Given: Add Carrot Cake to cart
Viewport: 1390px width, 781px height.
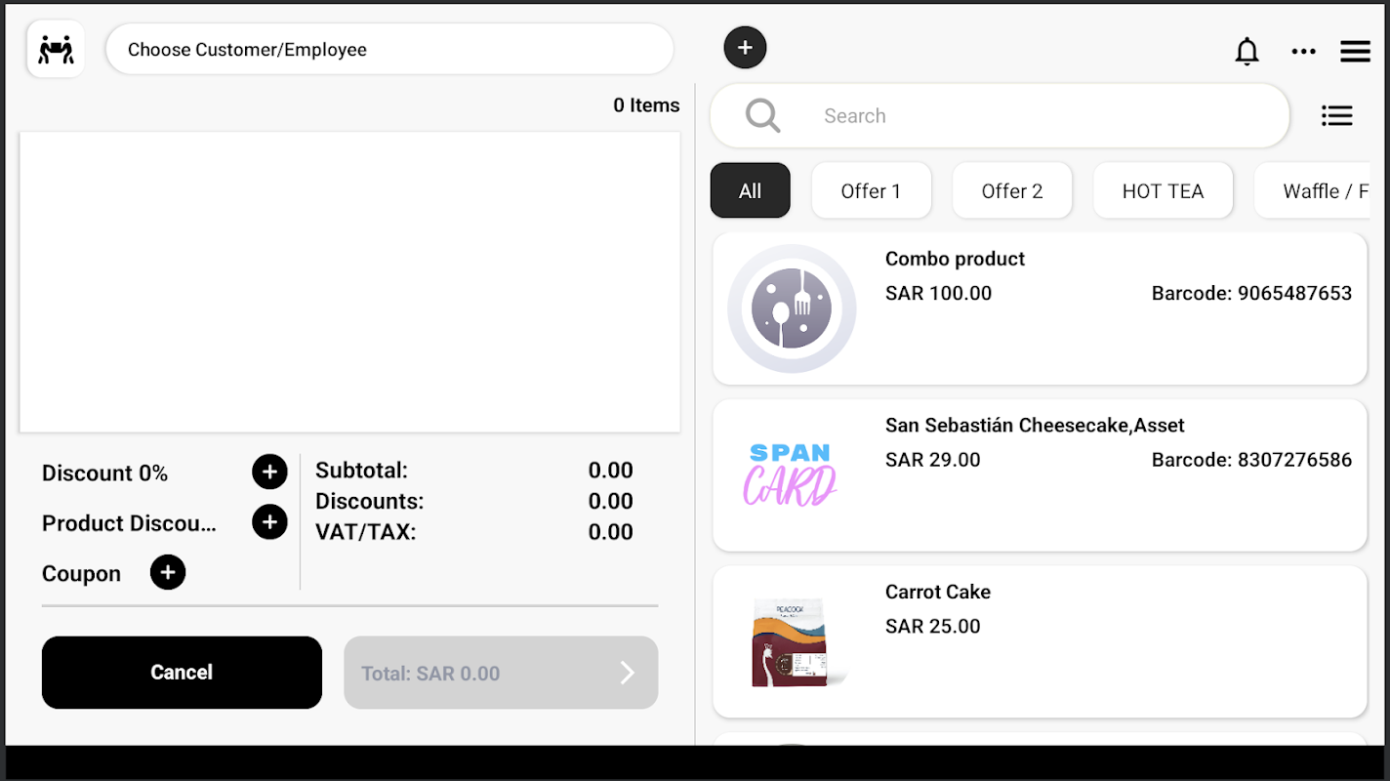Looking at the screenshot, I should [x=1040, y=641].
